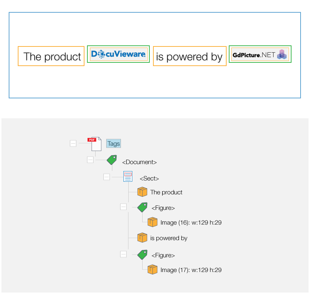The height and width of the screenshot is (294, 310).
Task: Click the box icon beside Image (17)
Action: tap(152, 269)
